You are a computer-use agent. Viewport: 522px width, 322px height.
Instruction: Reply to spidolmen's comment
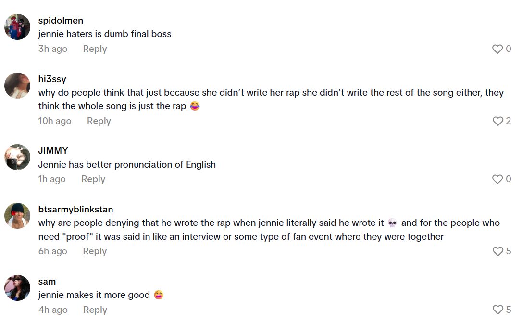click(x=95, y=49)
